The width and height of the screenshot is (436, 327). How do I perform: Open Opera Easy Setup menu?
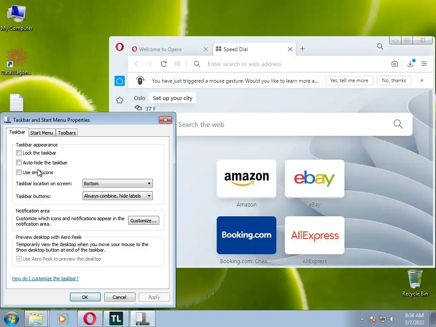[424, 64]
